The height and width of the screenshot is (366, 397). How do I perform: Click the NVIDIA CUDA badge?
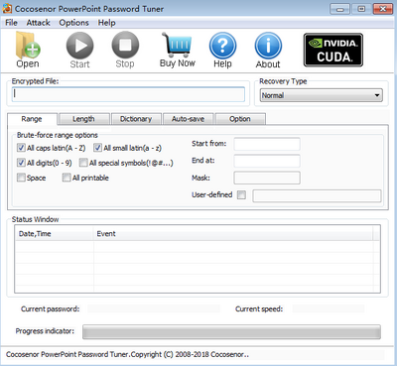(x=333, y=50)
